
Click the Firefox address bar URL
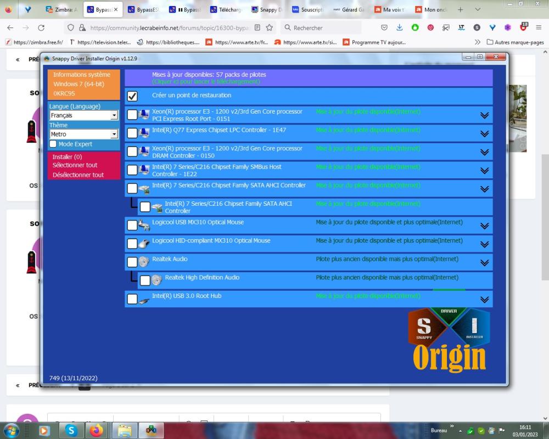pyautogui.click(x=169, y=27)
